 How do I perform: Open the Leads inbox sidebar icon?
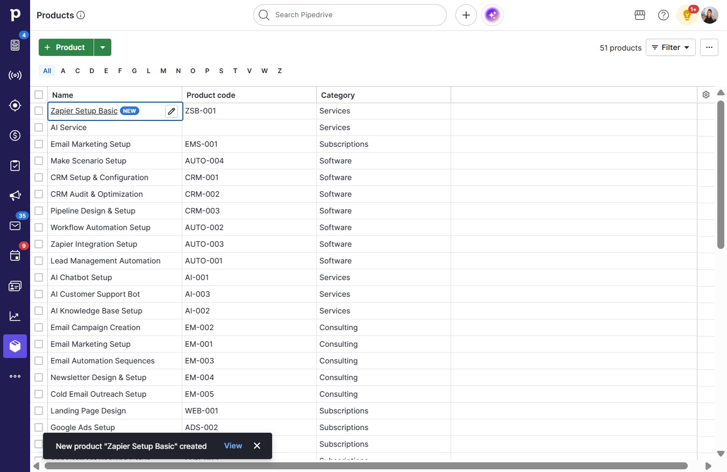coord(15,45)
